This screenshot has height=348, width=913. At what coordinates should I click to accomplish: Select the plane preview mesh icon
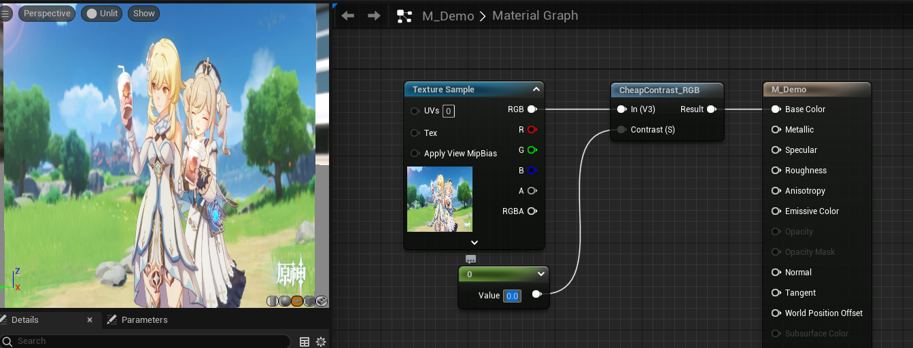tap(297, 301)
